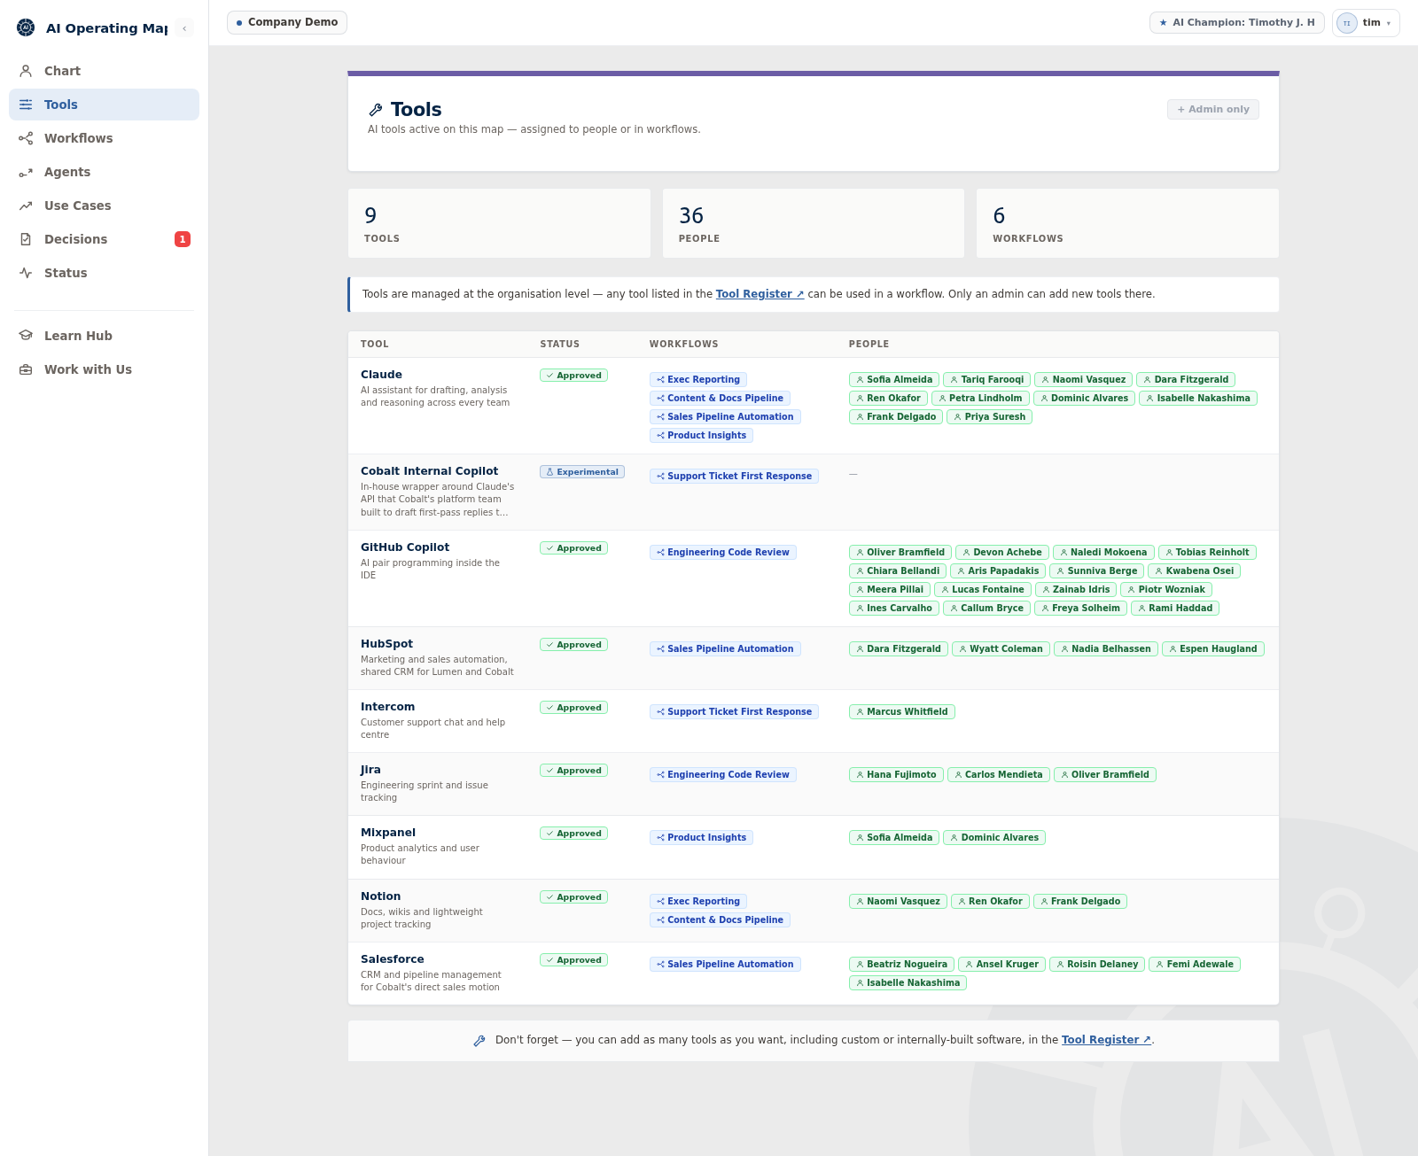Open Sales Pipeline Automation in Salesforce row

tap(725, 964)
